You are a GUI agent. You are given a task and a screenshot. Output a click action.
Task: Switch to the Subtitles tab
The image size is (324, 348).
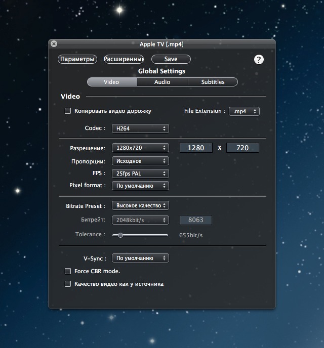[213, 82]
